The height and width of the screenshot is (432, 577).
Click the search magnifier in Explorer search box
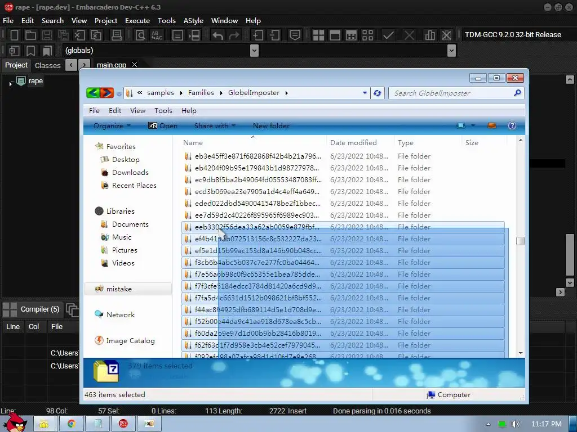[517, 93]
